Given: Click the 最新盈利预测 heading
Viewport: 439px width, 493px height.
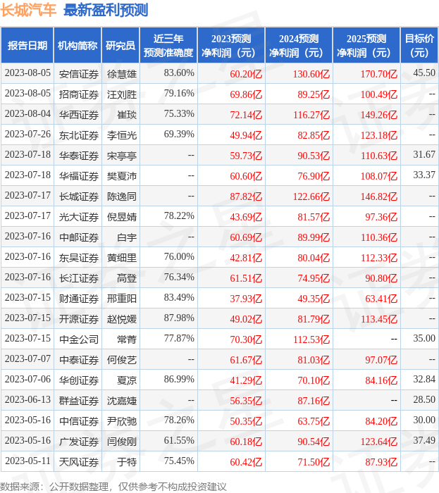Looking at the screenshot, I should [x=106, y=10].
